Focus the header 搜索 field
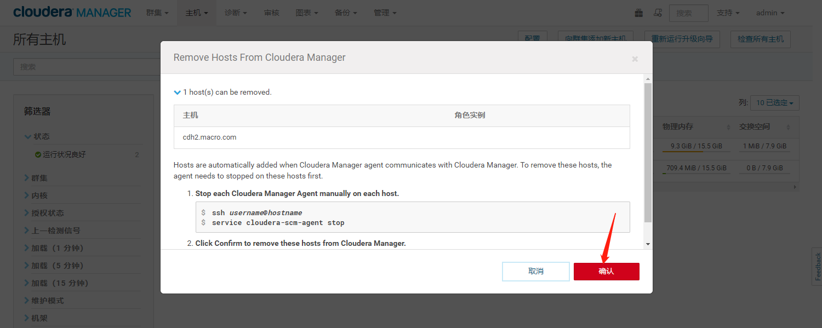Viewport: 822px width, 328px height. pyautogui.click(x=689, y=13)
